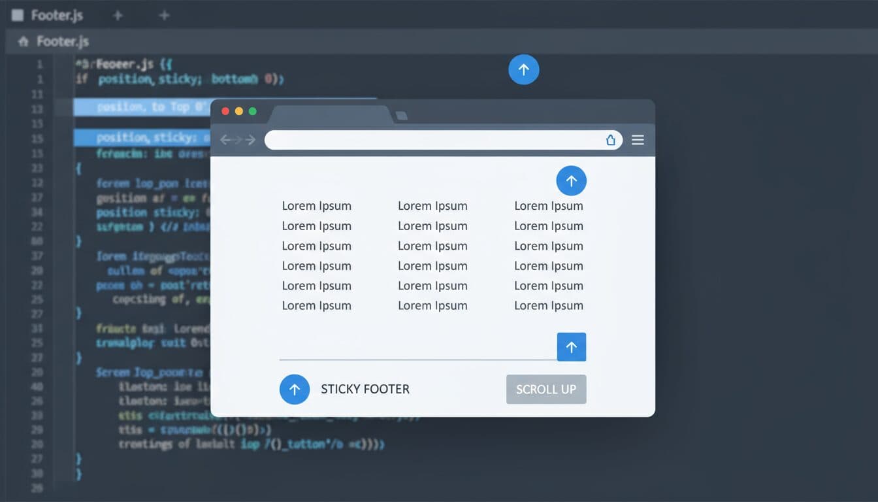Click the home icon in the Footer.js breadcrumb
This screenshot has width=878, height=502.
[x=24, y=42]
